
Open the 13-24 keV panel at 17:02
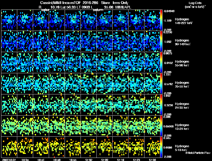pos(89,126)
